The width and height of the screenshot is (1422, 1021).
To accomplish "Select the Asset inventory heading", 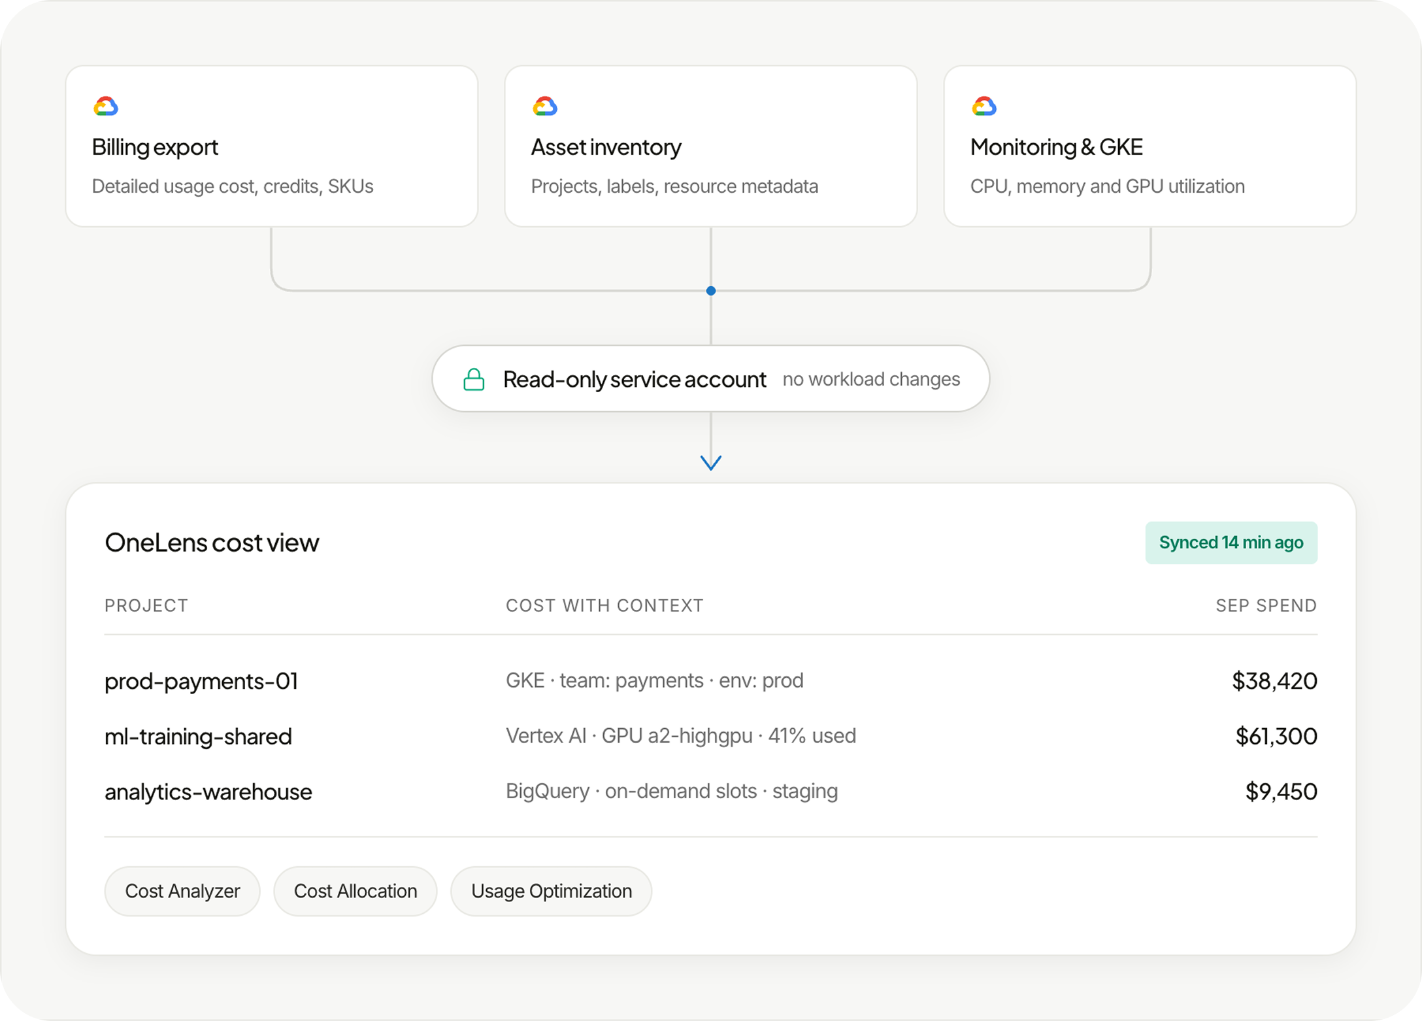I will [606, 147].
